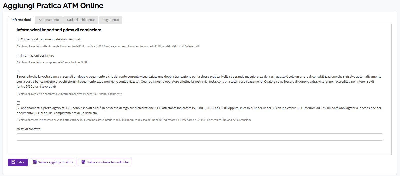Enable 'Consenso al trattamento dei dati personali' checkbox
400x176 pixels.
tap(18, 39)
